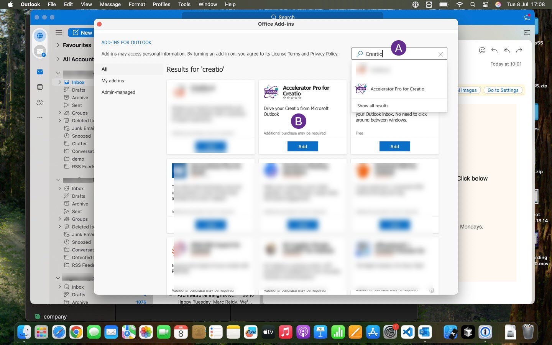The width and height of the screenshot is (552, 345).
Task: Open second account's Junk Email folder
Action: [x=82, y=234]
